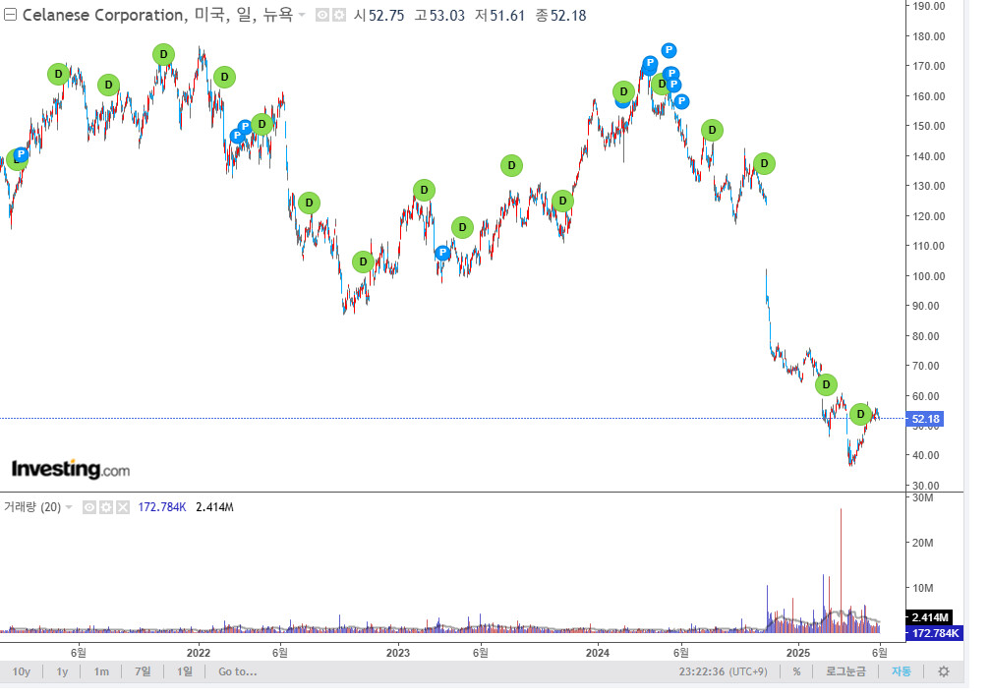The height and width of the screenshot is (698, 990).
Task: Toggle the % percentage scale
Action: point(796,671)
